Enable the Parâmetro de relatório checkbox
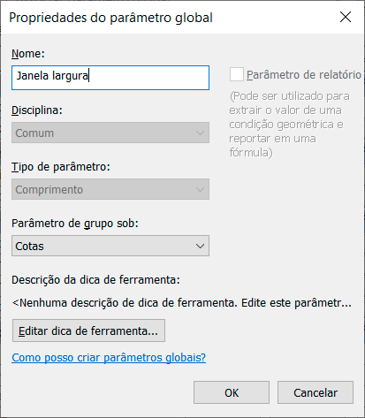Image resolution: width=365 pixels, height=418 pixels. (237, 74)
